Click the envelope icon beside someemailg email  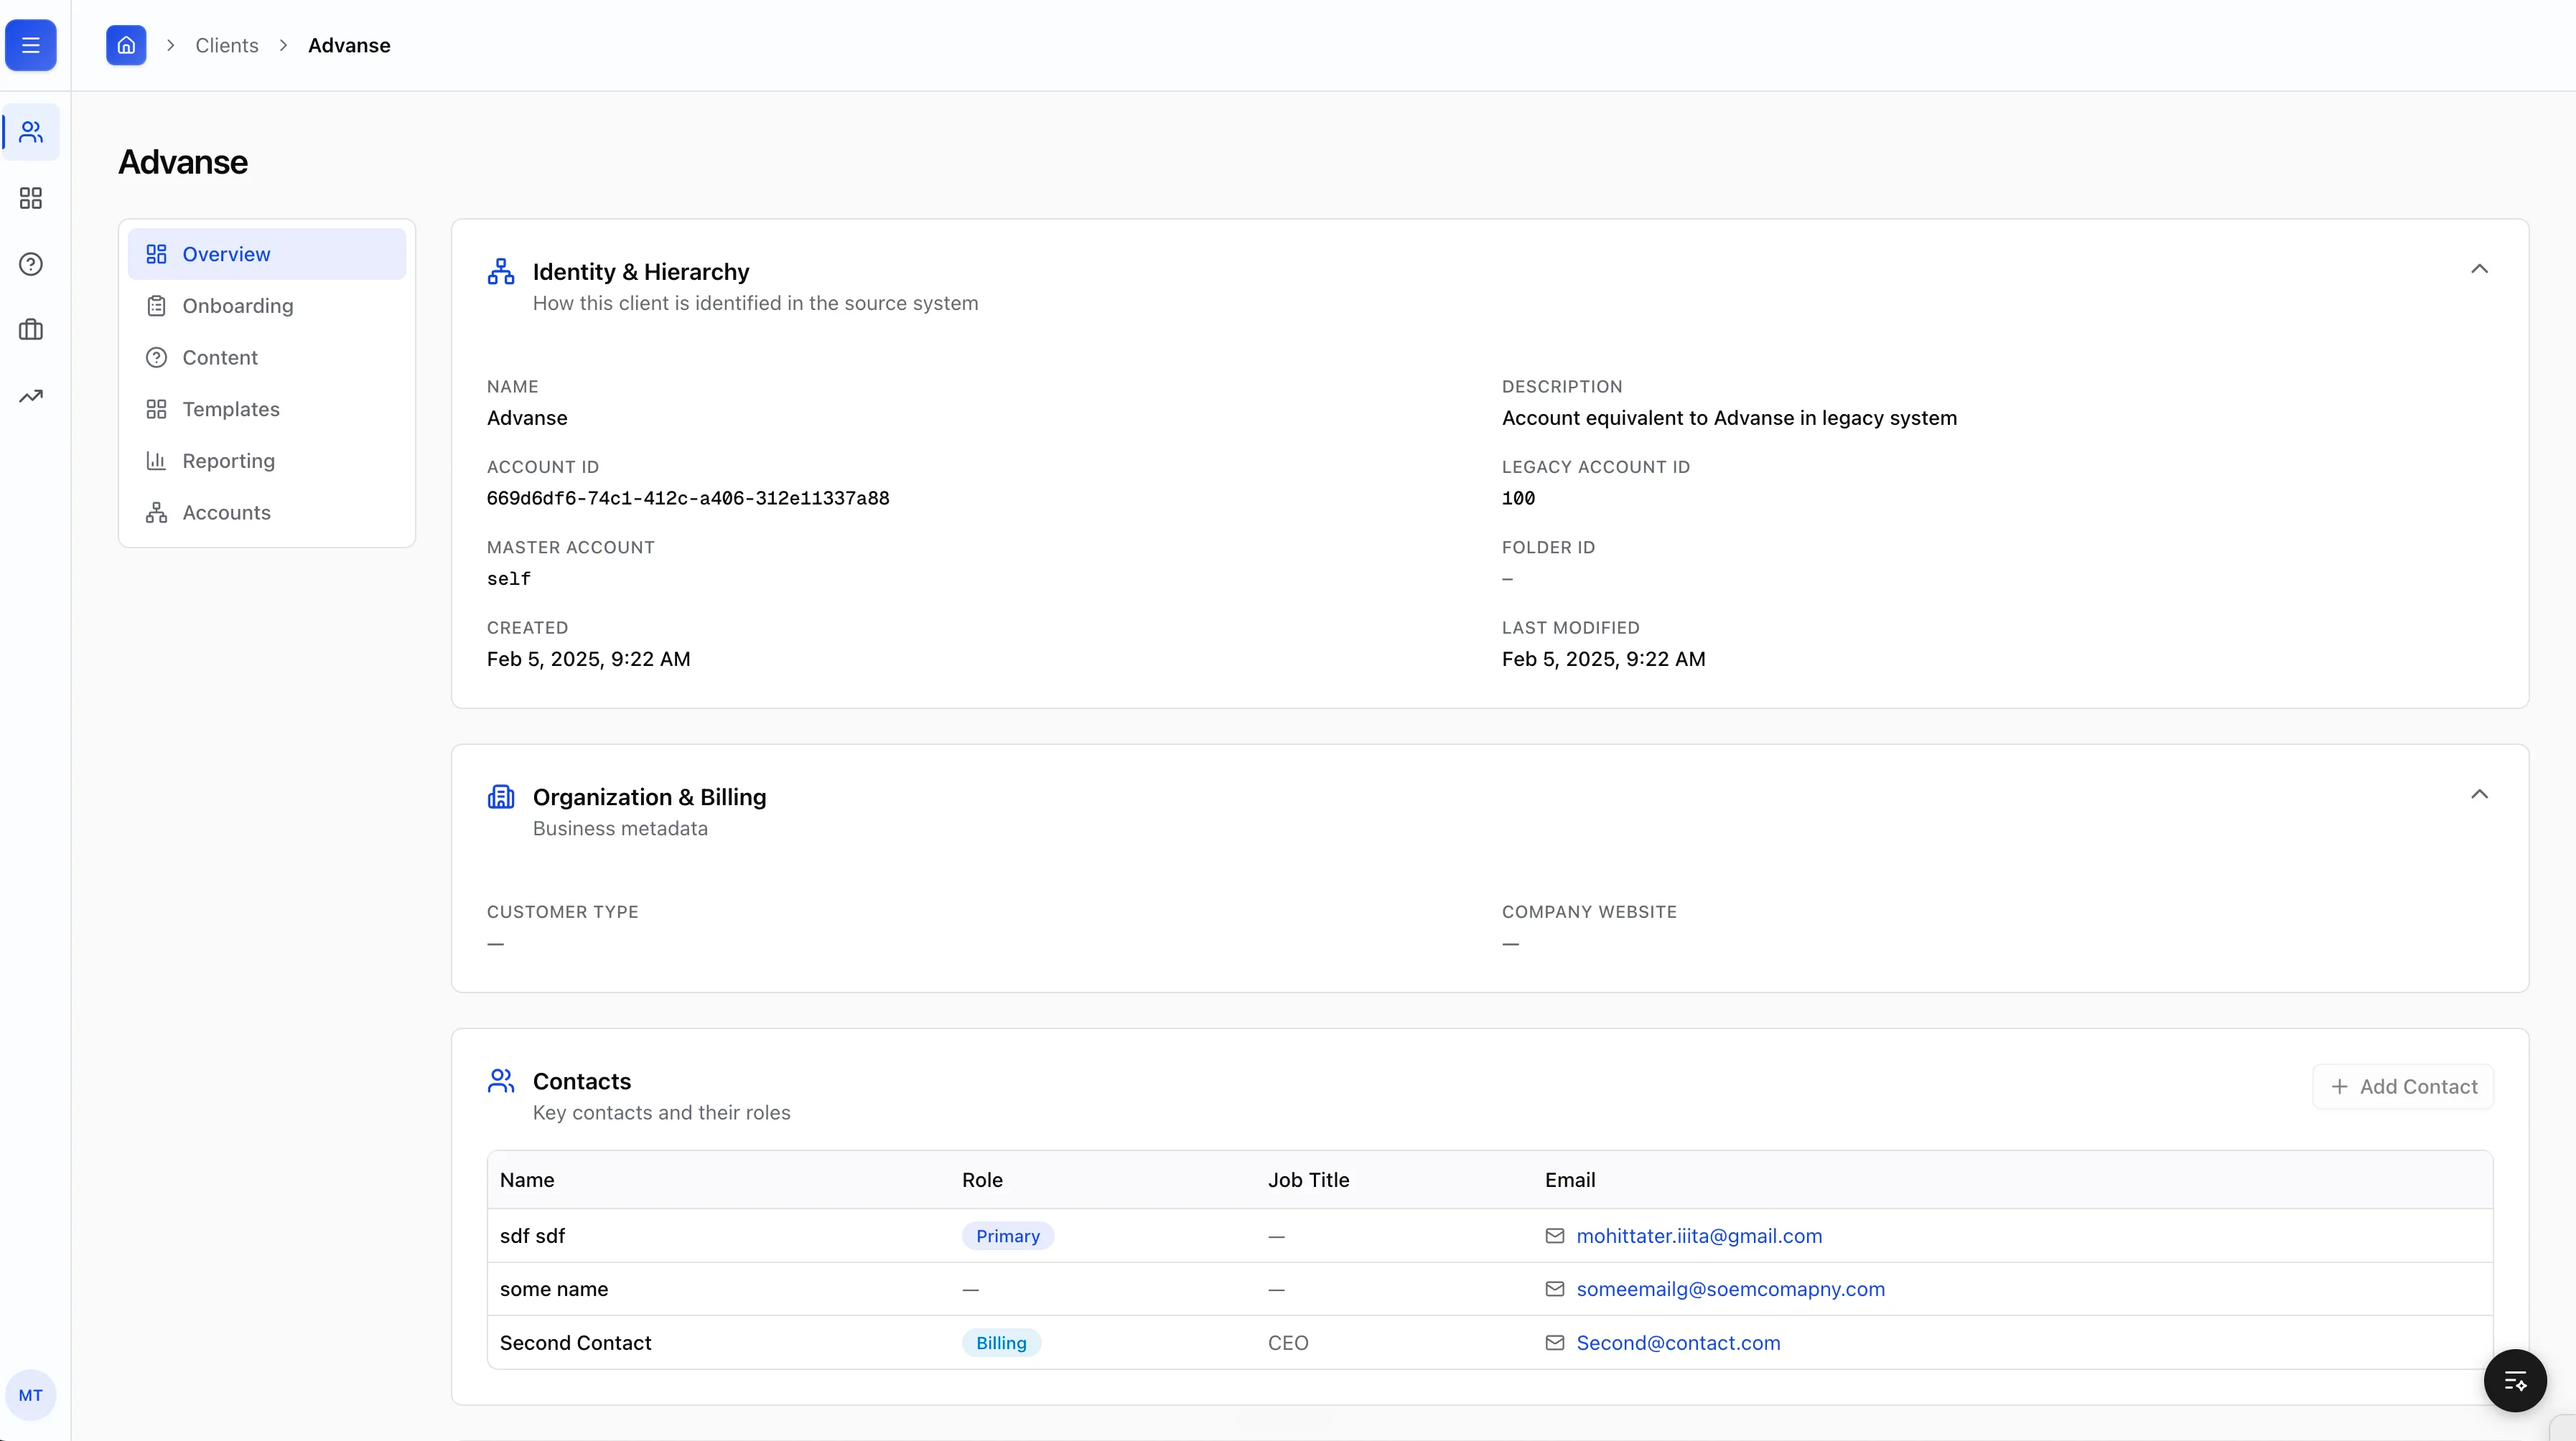click(x=1554, y=1289)
